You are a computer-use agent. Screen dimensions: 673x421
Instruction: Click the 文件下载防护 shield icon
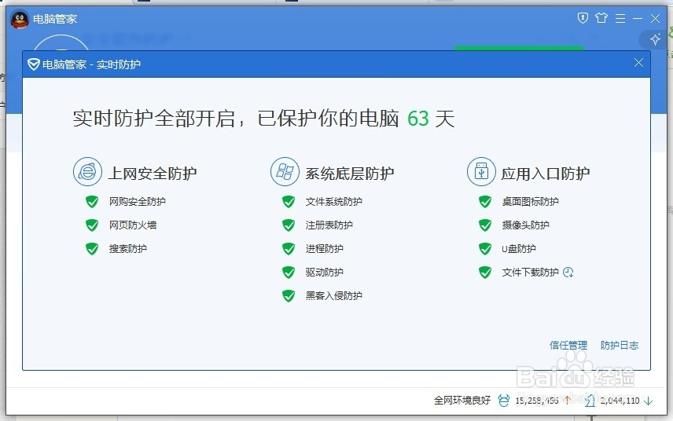tap(485, 273)
